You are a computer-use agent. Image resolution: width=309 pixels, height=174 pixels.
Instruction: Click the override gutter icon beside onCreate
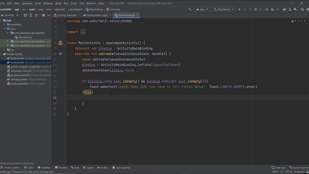pyautogui.click(x=60, y=54)
